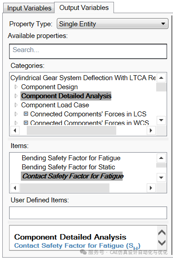This screenshot has width=173, height=259.
Task: Switch to the Input Variables tab
Action: 29,8
